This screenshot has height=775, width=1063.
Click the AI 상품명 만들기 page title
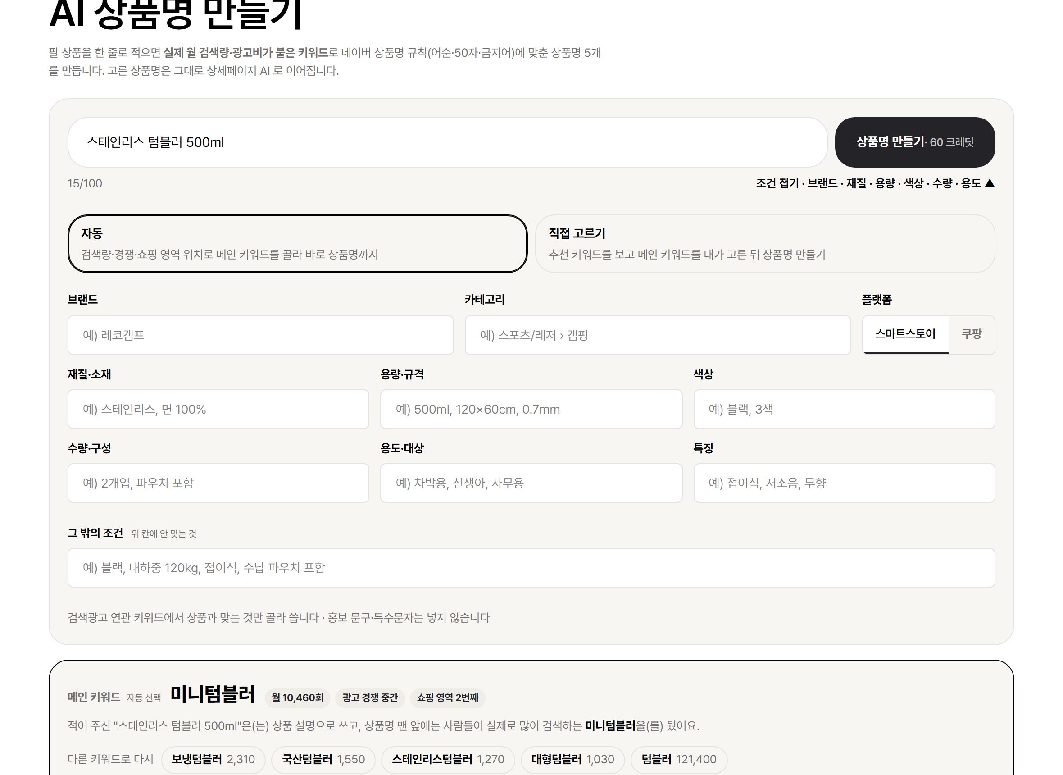(175, 14)
